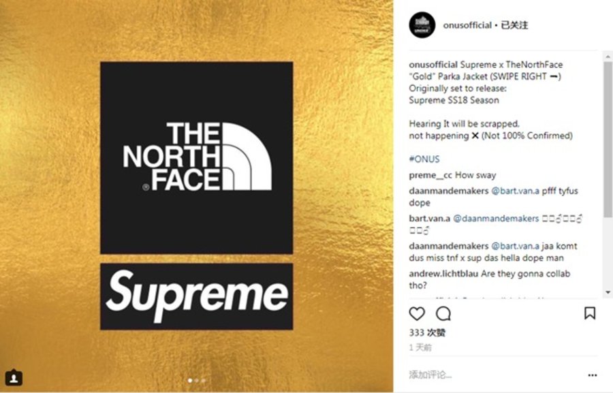Click the scrollbar down arrow in comments
613x393 pixels.
pyautogui.click(x=608, y=292)
